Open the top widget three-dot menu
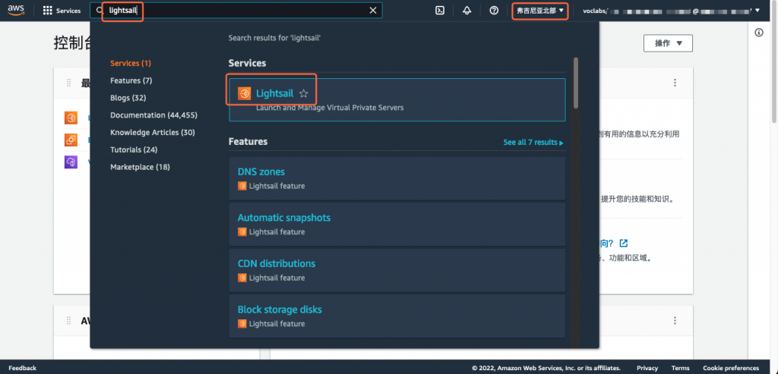Image resolution: width=778 pixels, height=374 pixels. pyautogui.click(x=675, y=83)
